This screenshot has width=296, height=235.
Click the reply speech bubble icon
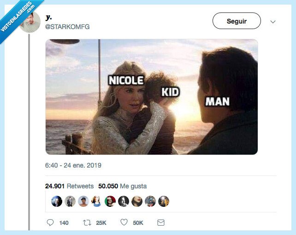tap(50, 223)
